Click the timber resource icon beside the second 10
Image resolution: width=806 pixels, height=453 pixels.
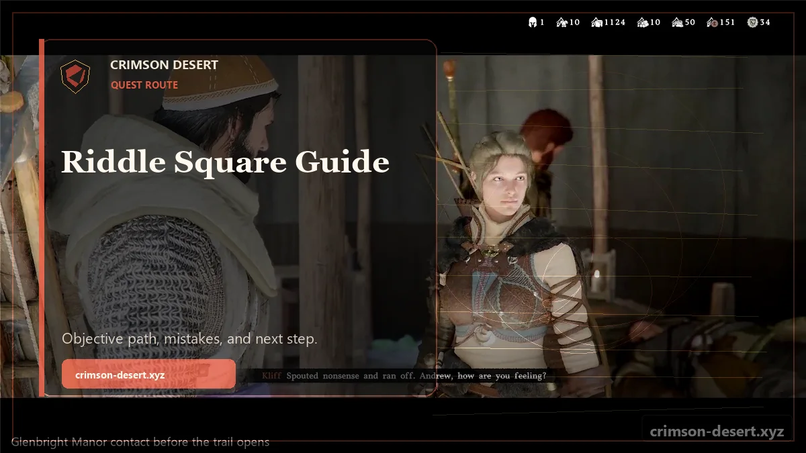coord(642,22)
